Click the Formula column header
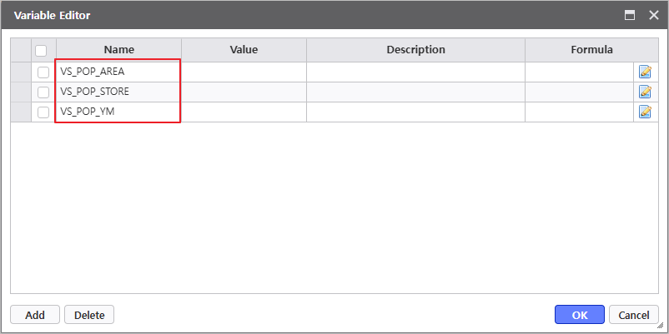This screenshot has height=334, width=669. [x=591, y=50]
